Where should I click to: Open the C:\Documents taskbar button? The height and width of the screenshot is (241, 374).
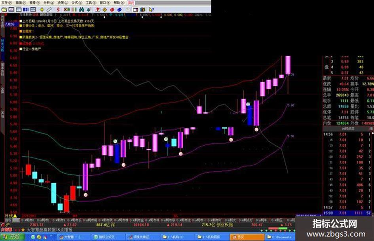click(280, 237)
